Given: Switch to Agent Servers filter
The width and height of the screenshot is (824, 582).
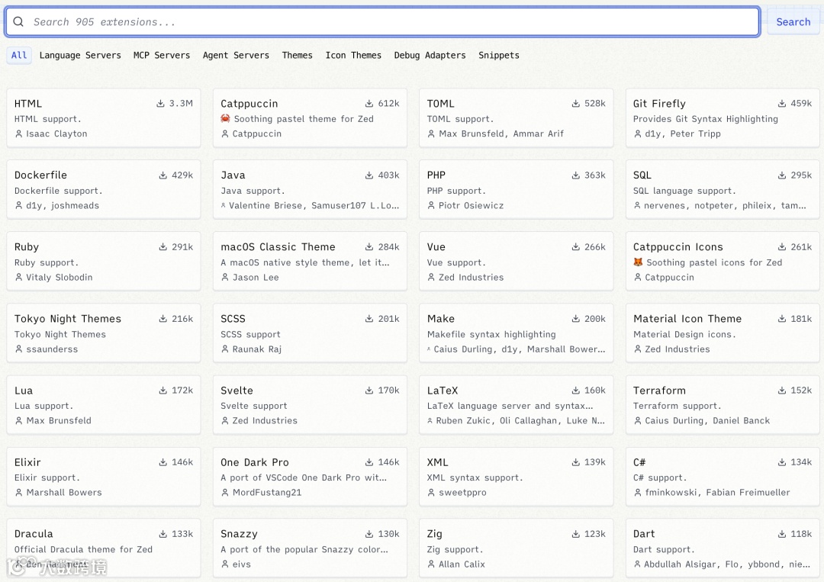Looking at the screenshot, I should pyautogui.click(x=236, y=55).
